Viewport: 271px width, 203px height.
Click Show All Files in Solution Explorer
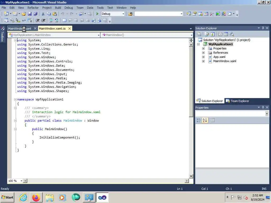pos(206,34)
